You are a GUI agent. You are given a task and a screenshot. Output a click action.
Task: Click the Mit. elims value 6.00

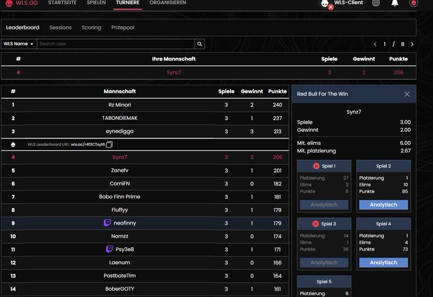405,143
